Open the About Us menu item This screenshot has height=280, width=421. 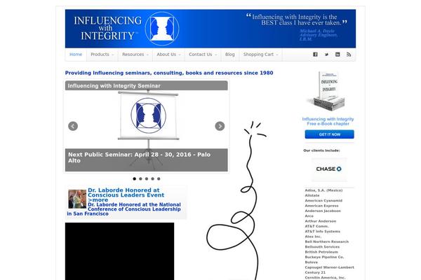tap(168, 55)
